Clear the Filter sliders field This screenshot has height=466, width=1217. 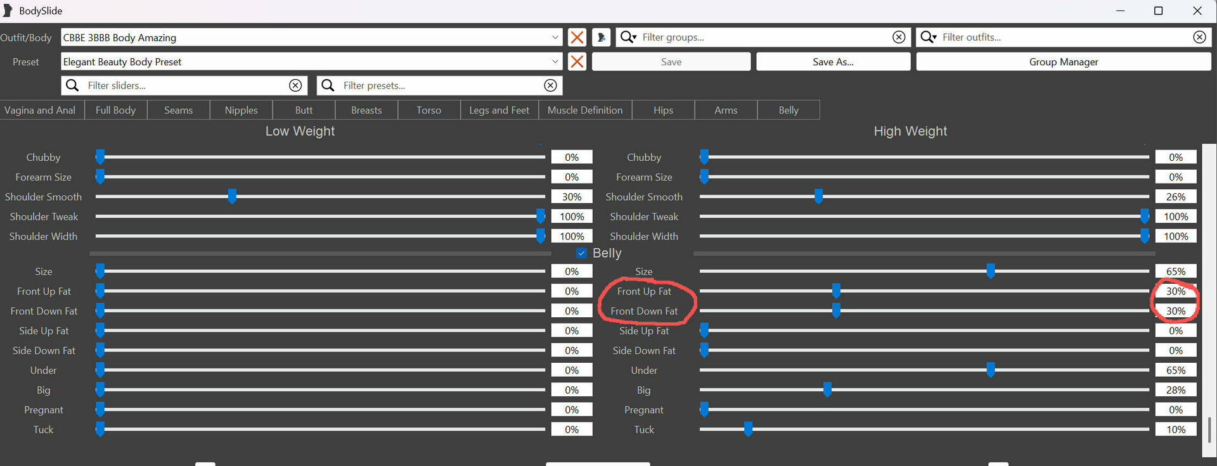295,85
